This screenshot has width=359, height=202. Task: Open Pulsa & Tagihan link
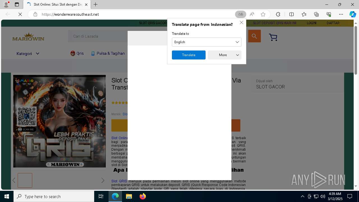click(x=108, y=53)
